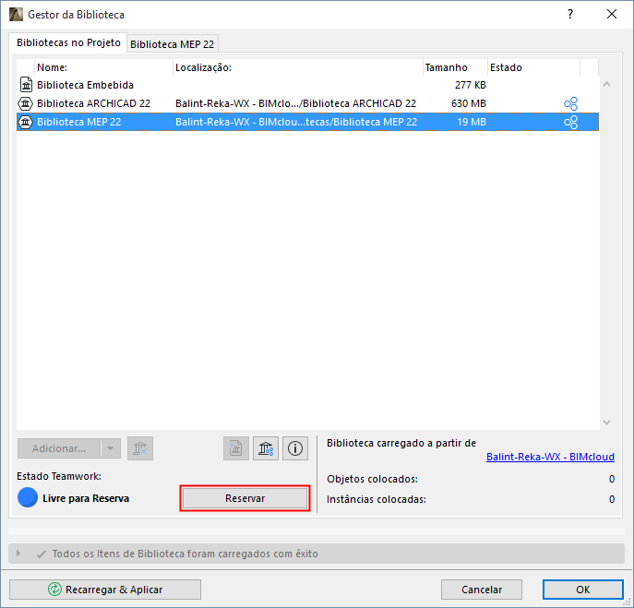Click Recarregar & Aplicar button
Image resolution: width=634 pixels, height=608 pixels.
(x=105, y=590)
